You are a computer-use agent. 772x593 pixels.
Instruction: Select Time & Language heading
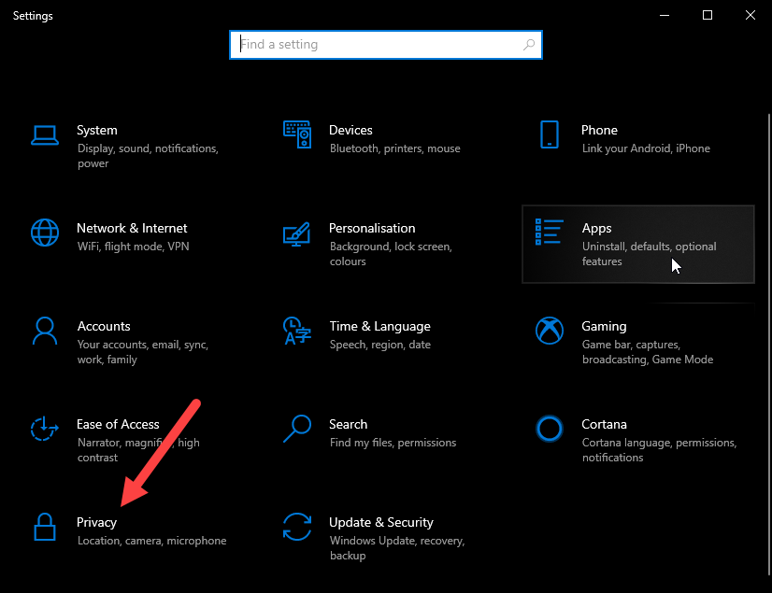pyautogui.click(x=380, y=326)
